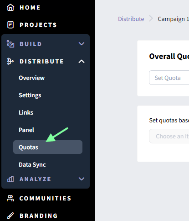The height and width of the screenshot is (221, 189).
Task: Click the Home house icon
Action: pyautogui.click(x=10, y=7)
